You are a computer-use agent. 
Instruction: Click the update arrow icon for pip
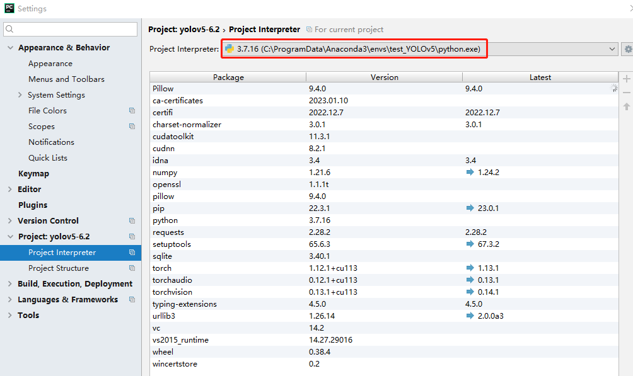click(x=470, y=208)
